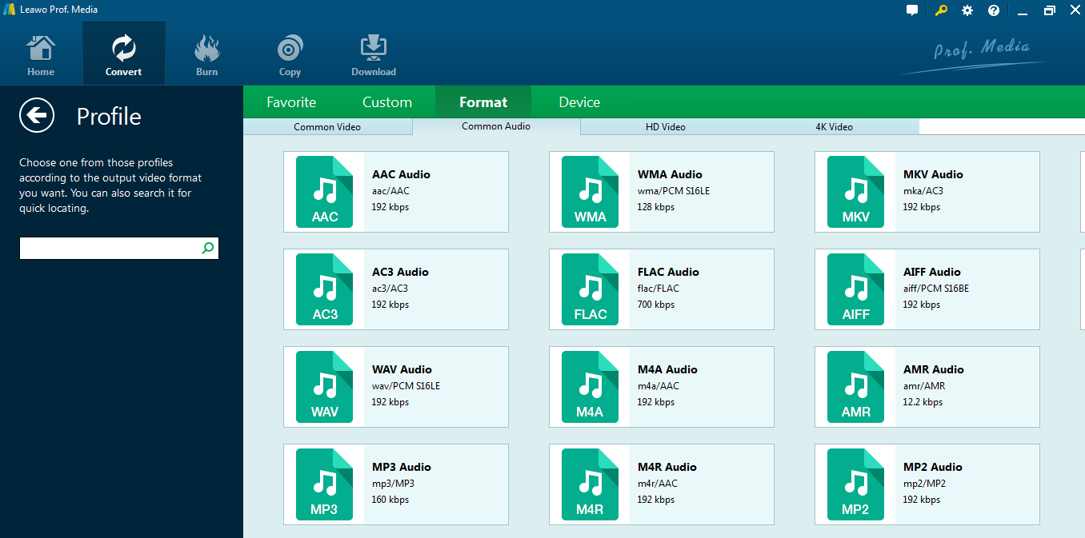This screenshot has width=1085, height=538.
Task: Open the Download module
Action: (x=374, y=54)
